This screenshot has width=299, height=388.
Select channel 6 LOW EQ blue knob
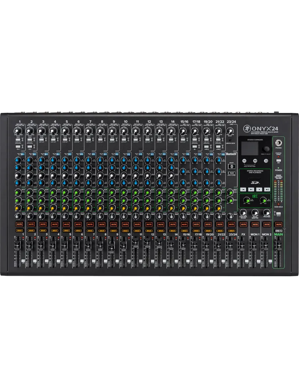click(76, 183)
